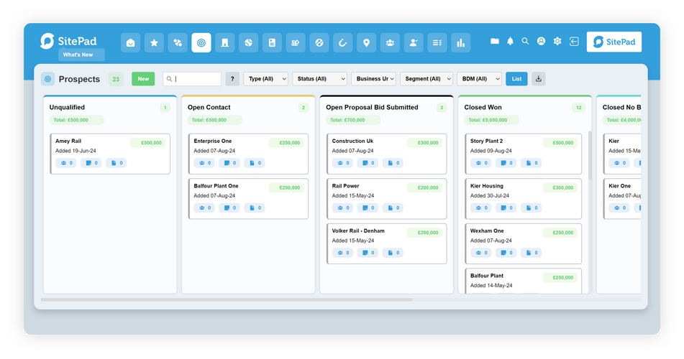This screenshot has height=359, width=684.
Task: Expand the Type (All) dropdown
Action: (x=266, y=79)
